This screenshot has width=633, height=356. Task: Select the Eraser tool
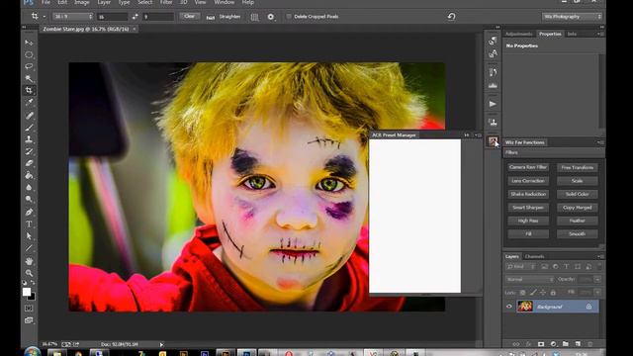click(29, 163)
